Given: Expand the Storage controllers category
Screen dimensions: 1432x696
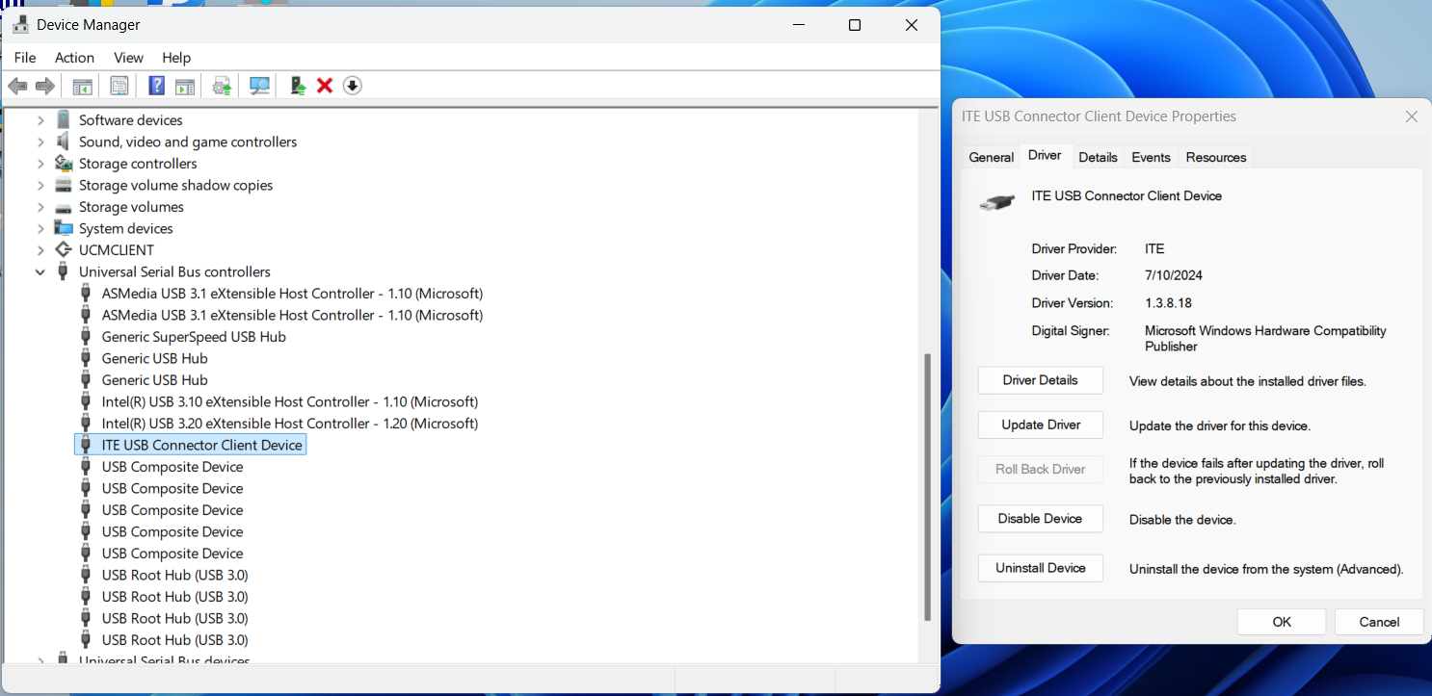Looking at the screenshot, I should (x=40, y=164).
